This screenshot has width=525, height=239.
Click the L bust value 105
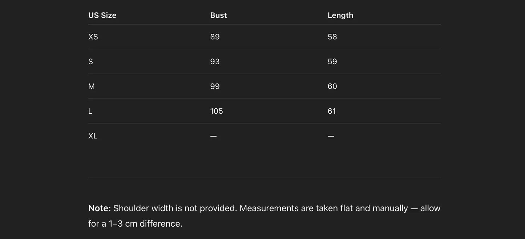tap(216, 111)
